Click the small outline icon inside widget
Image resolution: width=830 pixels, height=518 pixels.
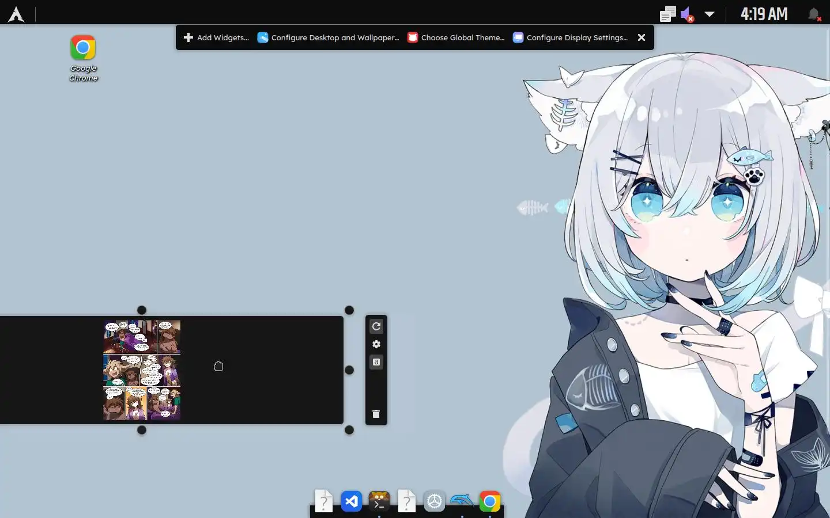point(218,366)
